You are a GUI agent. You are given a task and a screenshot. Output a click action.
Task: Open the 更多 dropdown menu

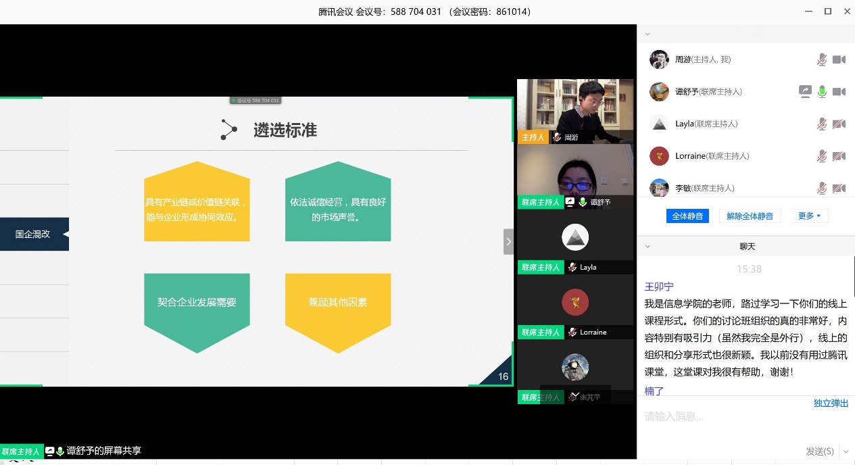[809, 216]
